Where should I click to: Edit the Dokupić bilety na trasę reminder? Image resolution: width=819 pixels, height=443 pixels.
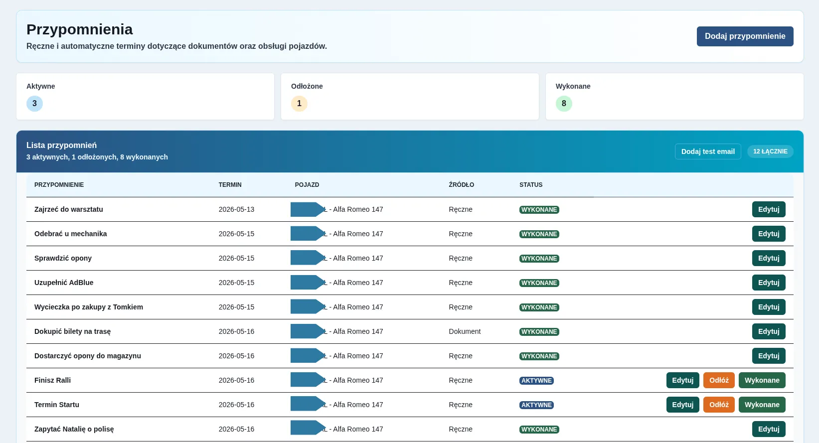click(769, 331)
